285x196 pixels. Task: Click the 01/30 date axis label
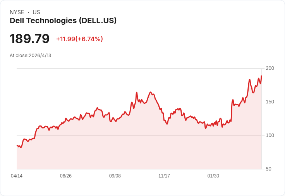tap(213, 176)
